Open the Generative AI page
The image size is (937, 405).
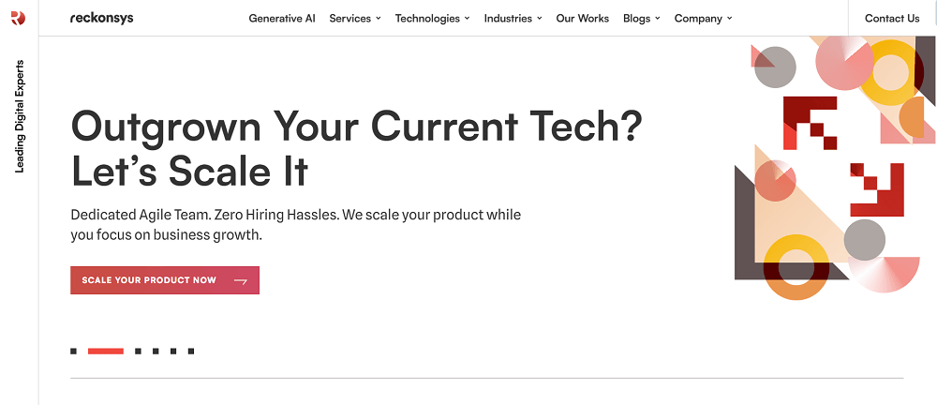click(282, 18)
